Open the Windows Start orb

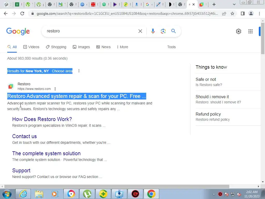pos(7,194)
